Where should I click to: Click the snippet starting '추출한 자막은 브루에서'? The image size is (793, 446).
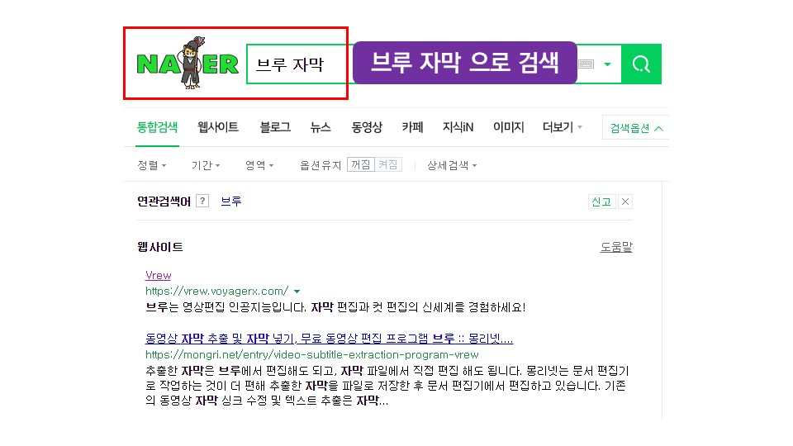click(387, 386)
